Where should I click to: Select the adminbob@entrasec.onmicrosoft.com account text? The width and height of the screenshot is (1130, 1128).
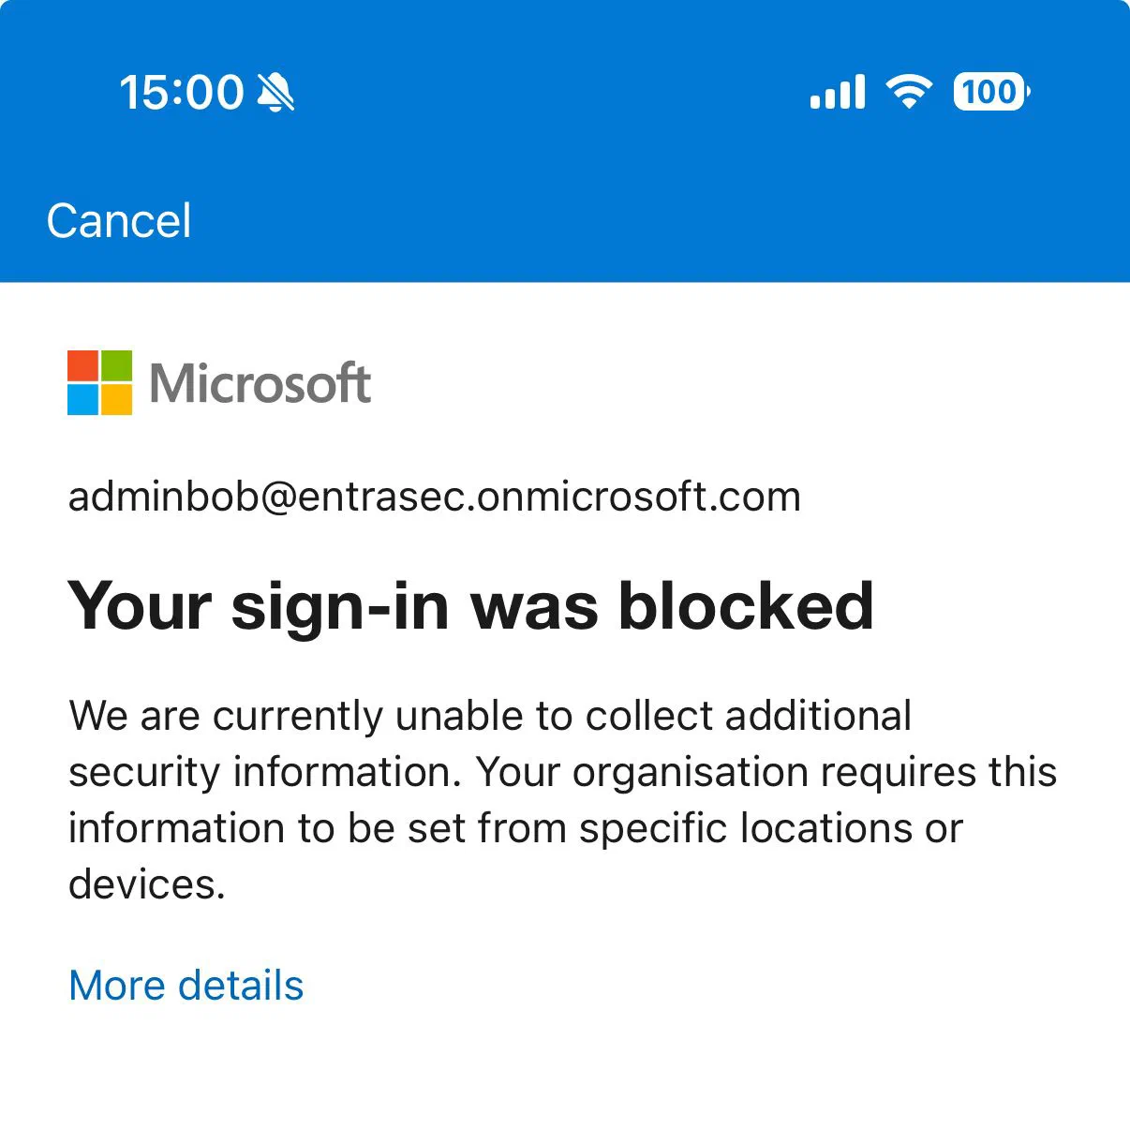(x=435, y=497)
